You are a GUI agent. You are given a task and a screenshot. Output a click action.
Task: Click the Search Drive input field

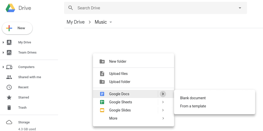[x=156, y=8]
